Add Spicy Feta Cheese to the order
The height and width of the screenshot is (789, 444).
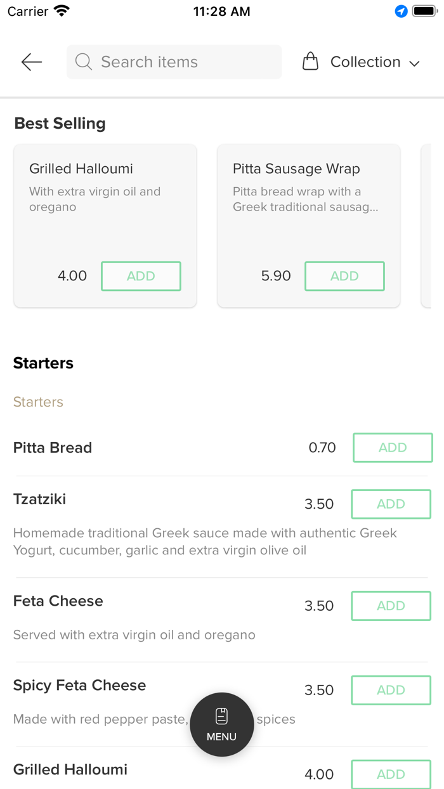coord(391,690)
